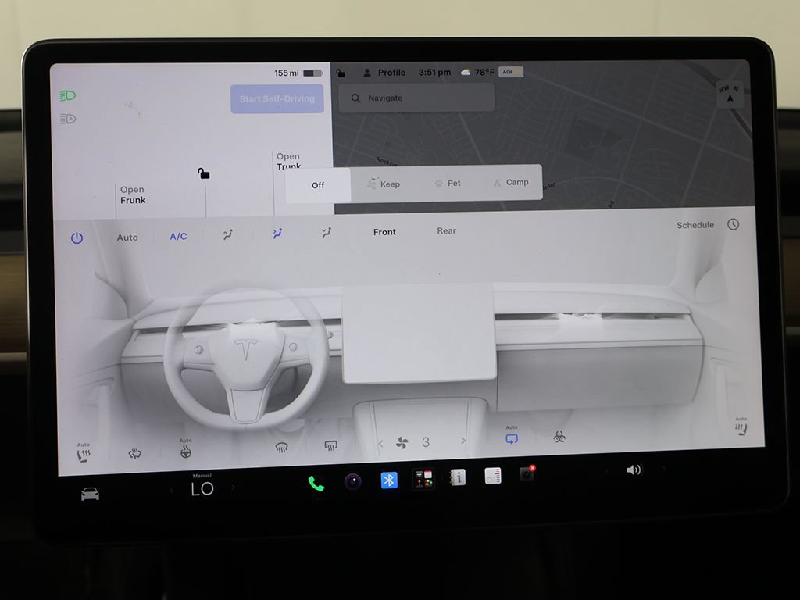Tap the lock icon in status bar
The height and width of the screenshot is (600, 800).
coord(341,73)
